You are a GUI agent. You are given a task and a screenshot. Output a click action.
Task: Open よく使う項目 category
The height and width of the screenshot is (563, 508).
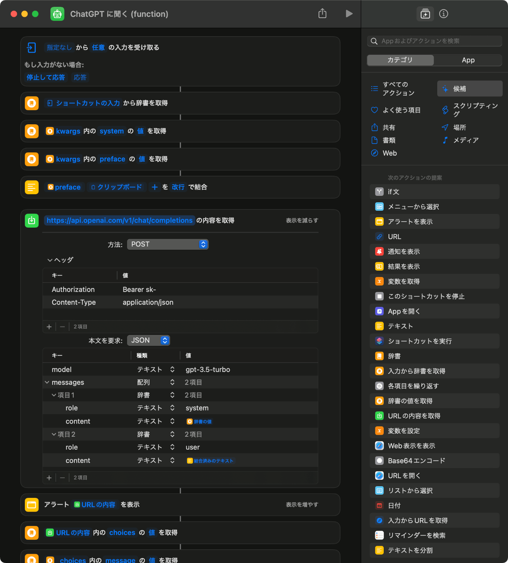coord(396,110)
